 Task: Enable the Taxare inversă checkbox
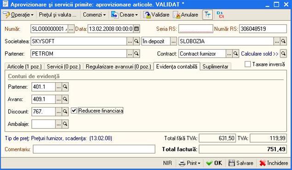[247, 64]
